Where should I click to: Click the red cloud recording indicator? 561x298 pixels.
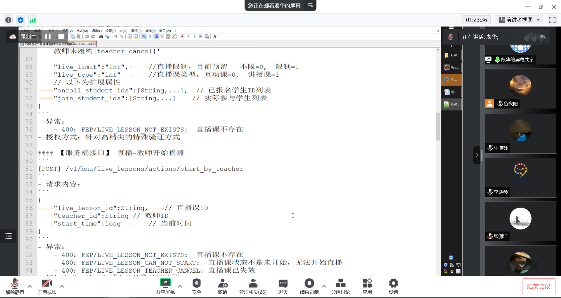[x=13, y=36]
